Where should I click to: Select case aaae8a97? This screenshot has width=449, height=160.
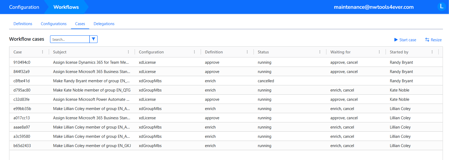(22, 127)
